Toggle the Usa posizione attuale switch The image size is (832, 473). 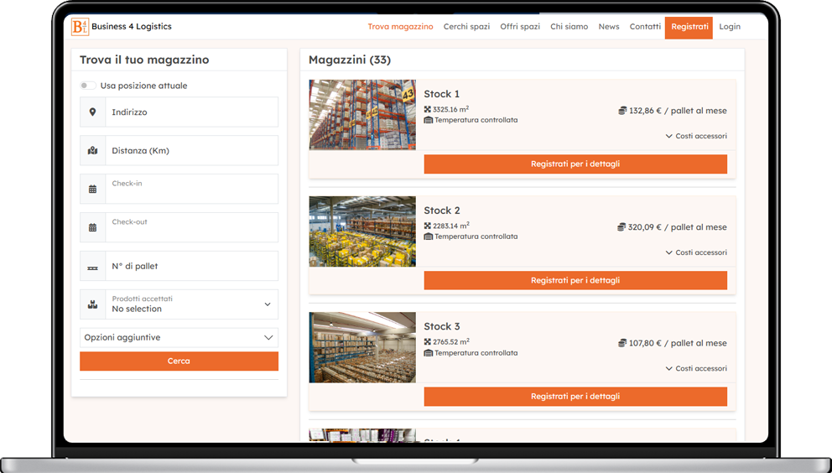[87, 86]
